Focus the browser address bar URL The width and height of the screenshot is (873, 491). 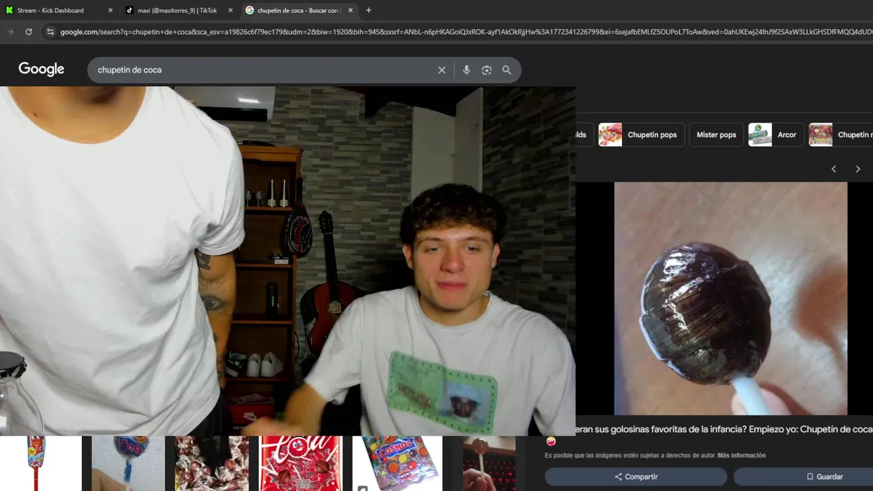click(x=466, y=31)
